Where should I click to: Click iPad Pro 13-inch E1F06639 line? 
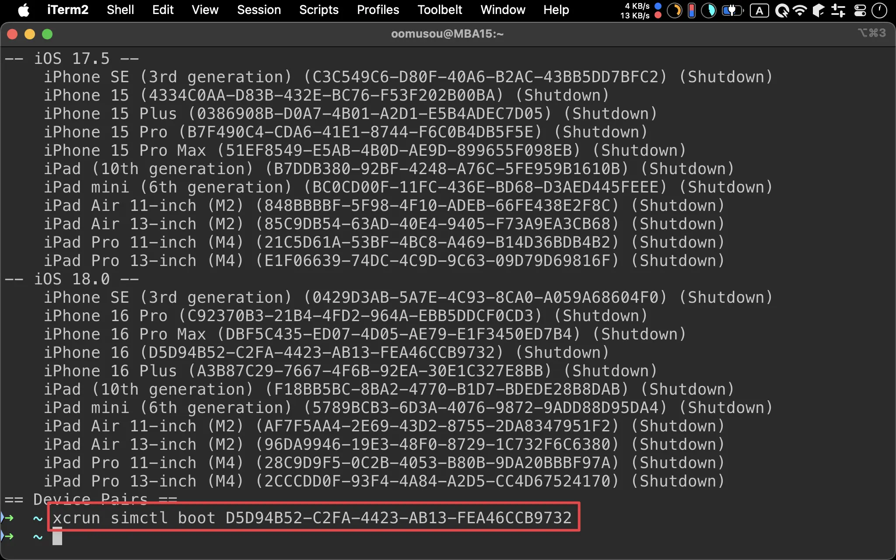pyautogui.click(x=384, y=261)
